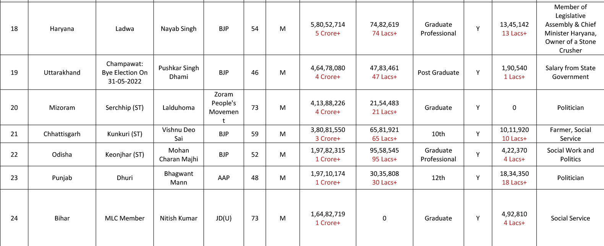The image size is (604, 246).
Task: Select the Ladwa constituency cell
Action: 125,29
